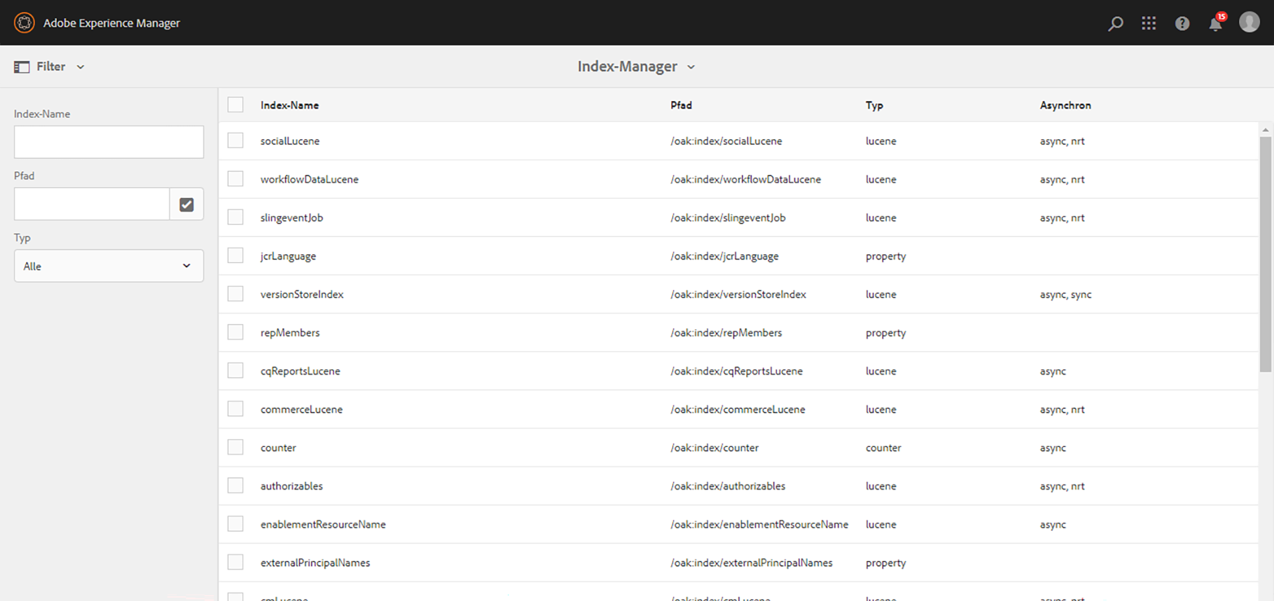This screenshot has height=601, width=1274.
Task: Click the Adobe Experience Manager logo icon
Action: pos(24,23)
